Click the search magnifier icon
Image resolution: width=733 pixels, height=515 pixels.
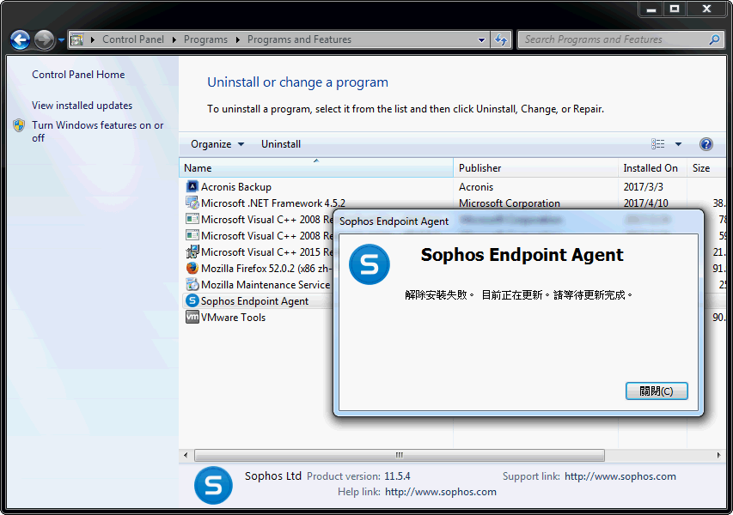(x=714, y=39)
